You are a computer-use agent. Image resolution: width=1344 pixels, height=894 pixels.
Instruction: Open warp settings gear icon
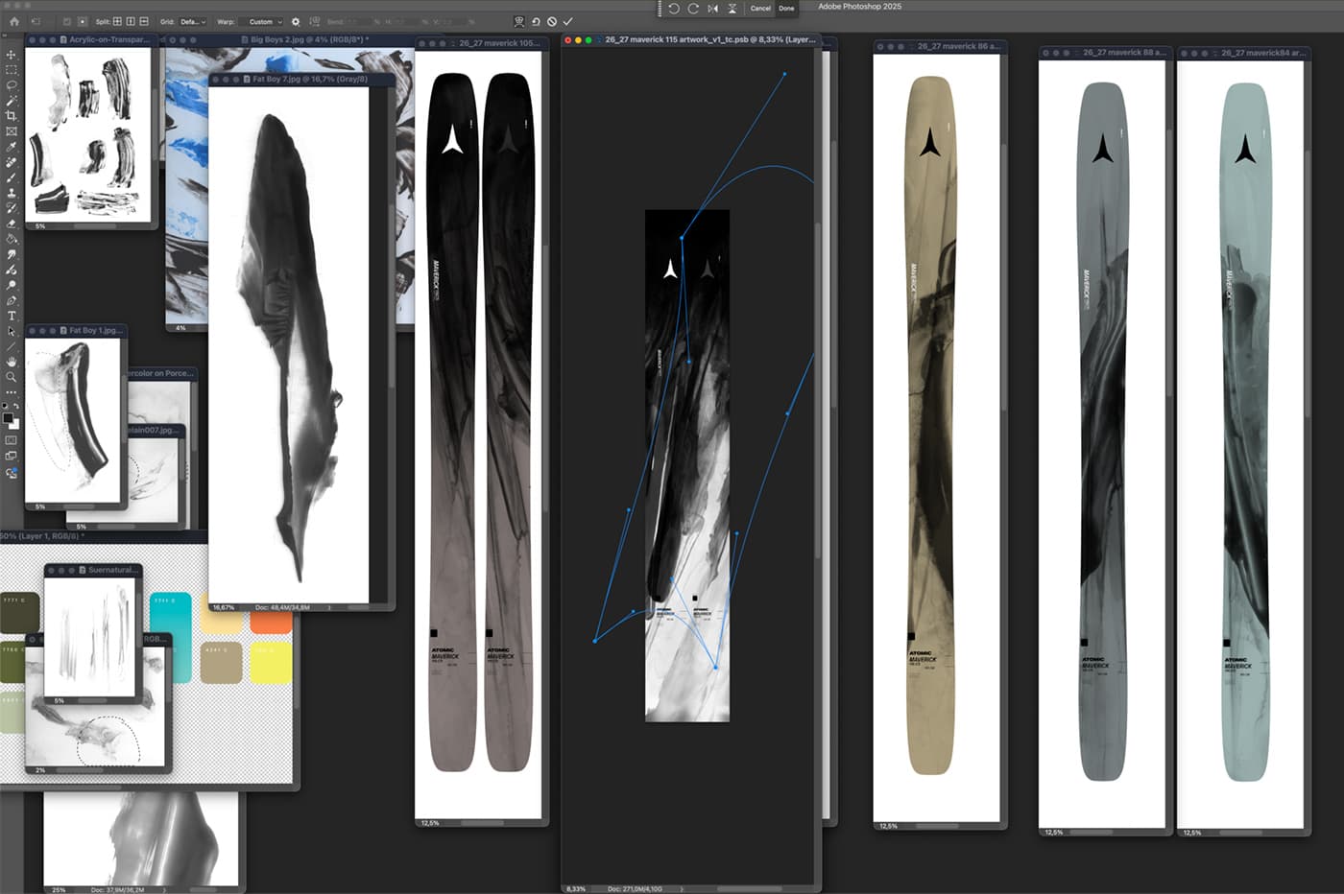(x=296, y=21)
